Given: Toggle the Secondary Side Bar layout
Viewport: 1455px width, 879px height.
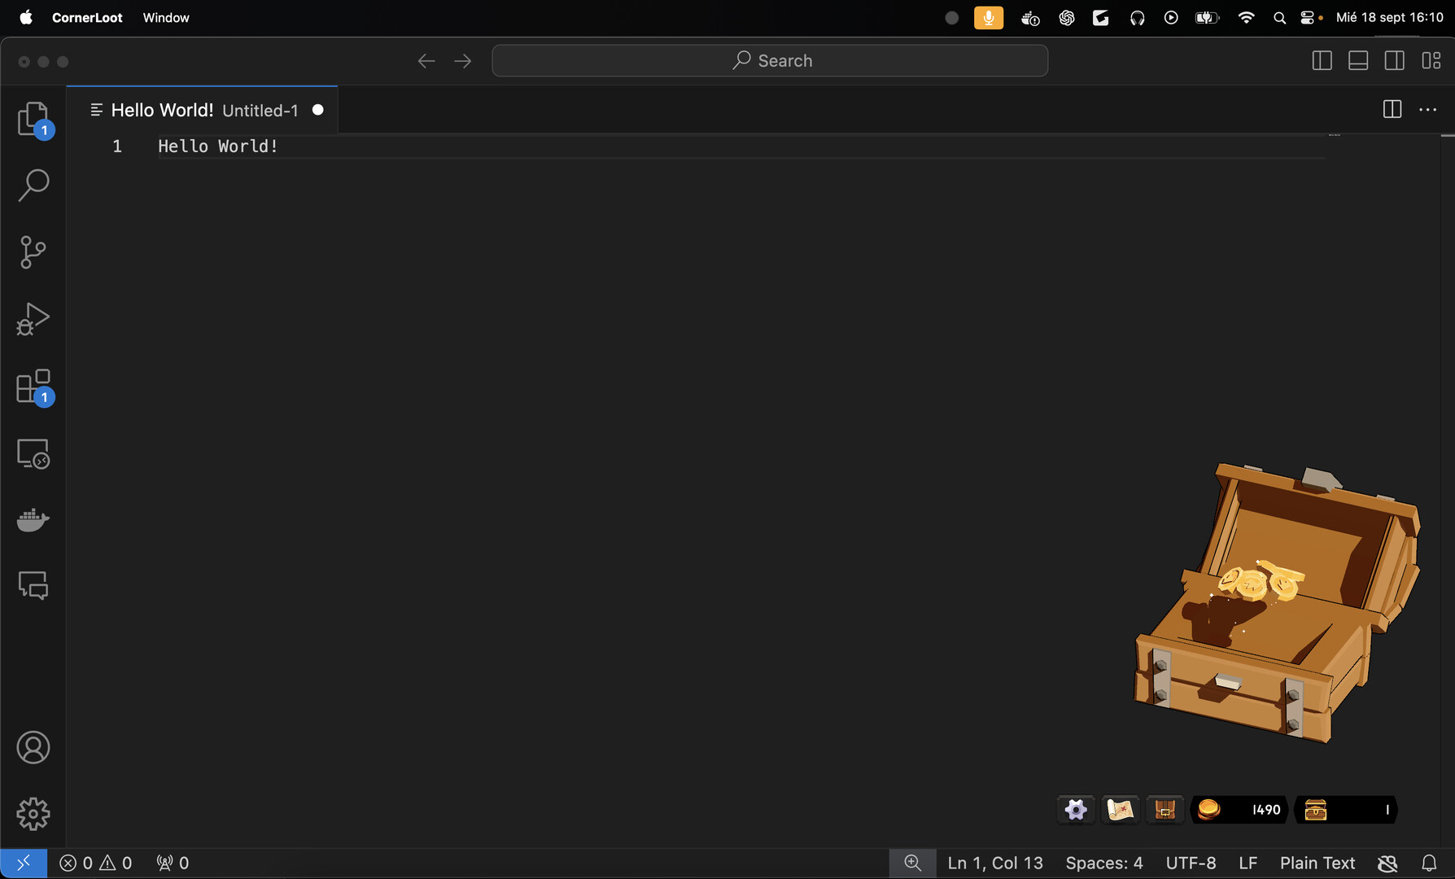Looking at the screenshot, I should coord(1395,60).
